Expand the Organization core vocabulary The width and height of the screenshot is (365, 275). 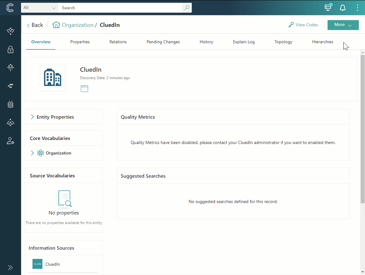32,153
